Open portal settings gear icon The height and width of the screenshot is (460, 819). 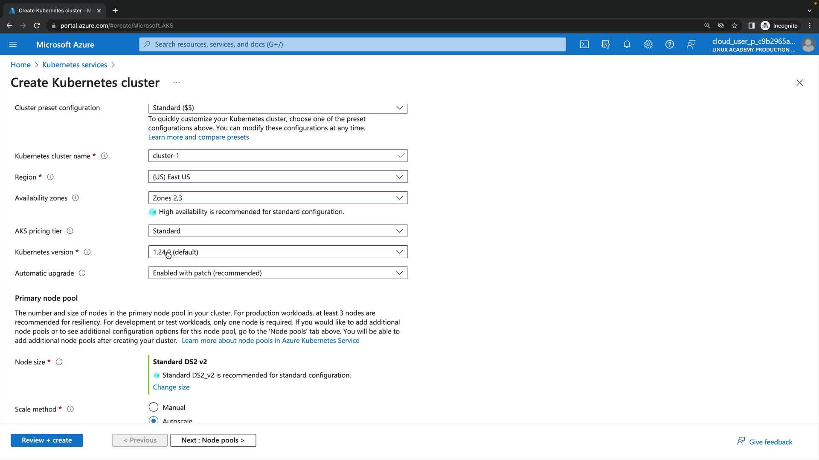coord(648,44)
